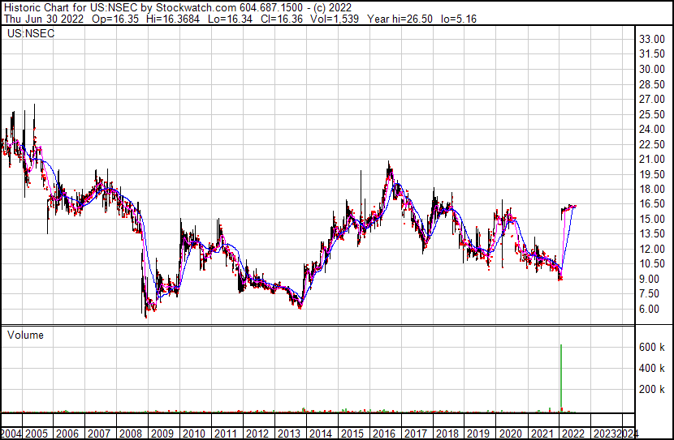Click the 200 k volume axis label

651,389
